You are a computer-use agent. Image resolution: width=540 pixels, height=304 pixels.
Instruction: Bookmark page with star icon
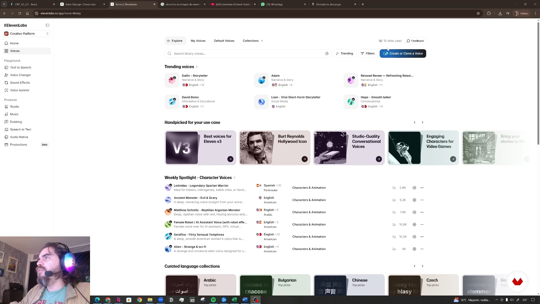click(478, 13)
